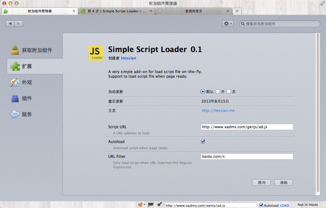Open the Hessian author link
This screenshot has width=326, height=208.
click(129, 58)
